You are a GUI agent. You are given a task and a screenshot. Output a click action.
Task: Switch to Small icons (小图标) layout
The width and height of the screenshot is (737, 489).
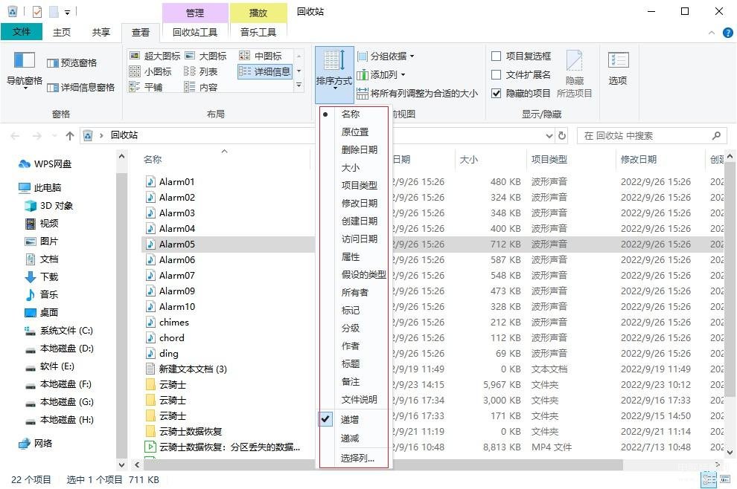coord(150,71)
